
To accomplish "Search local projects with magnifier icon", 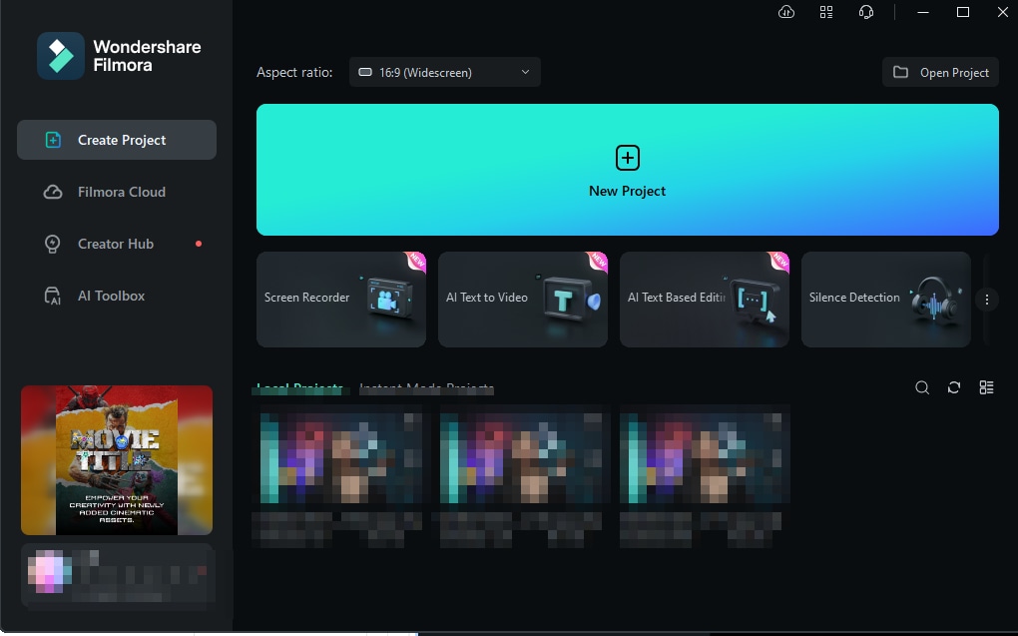I will [x=922, y=387].
